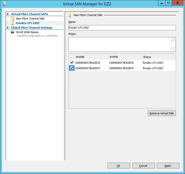Sort by the WWNN column header

pos(91,57)
